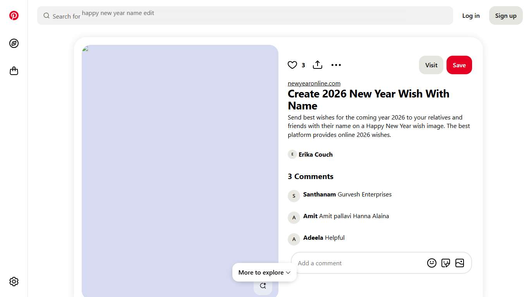
Task: Open Erika Couch's profile
Action: tap(316, 154)
